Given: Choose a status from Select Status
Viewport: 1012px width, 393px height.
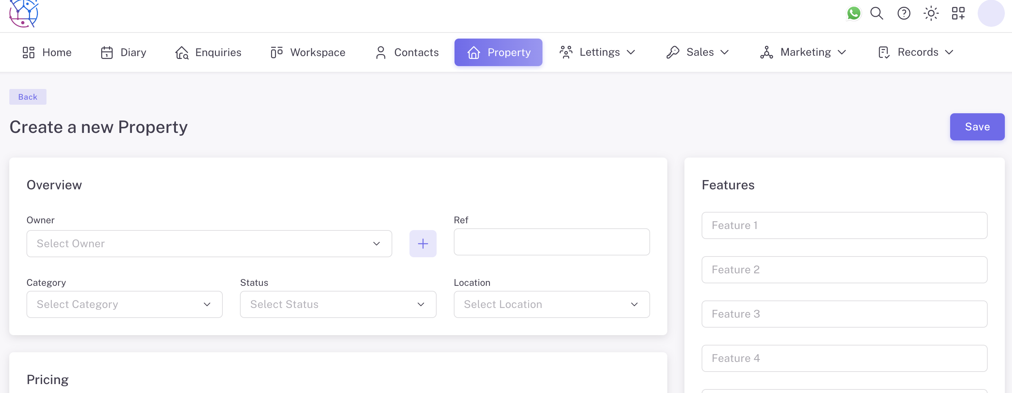Looking at the screenshot, I should (338, 304).
